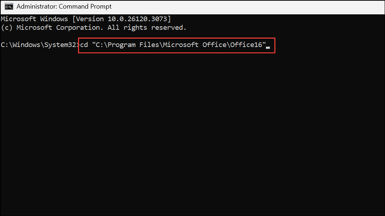This screenshot has height=216, width=385.
Task: Click the cd keyword at the command start
Action: click(x=83, y=44)
